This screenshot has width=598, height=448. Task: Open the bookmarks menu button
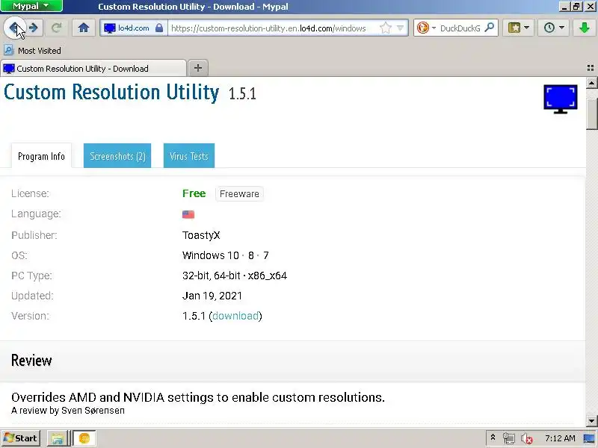[x=518, y=28]
